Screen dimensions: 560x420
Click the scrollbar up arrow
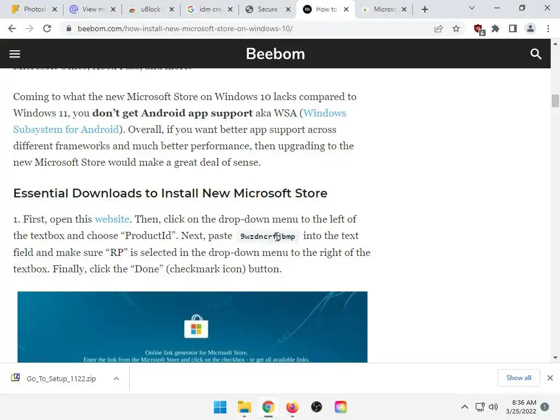[555, 44]
